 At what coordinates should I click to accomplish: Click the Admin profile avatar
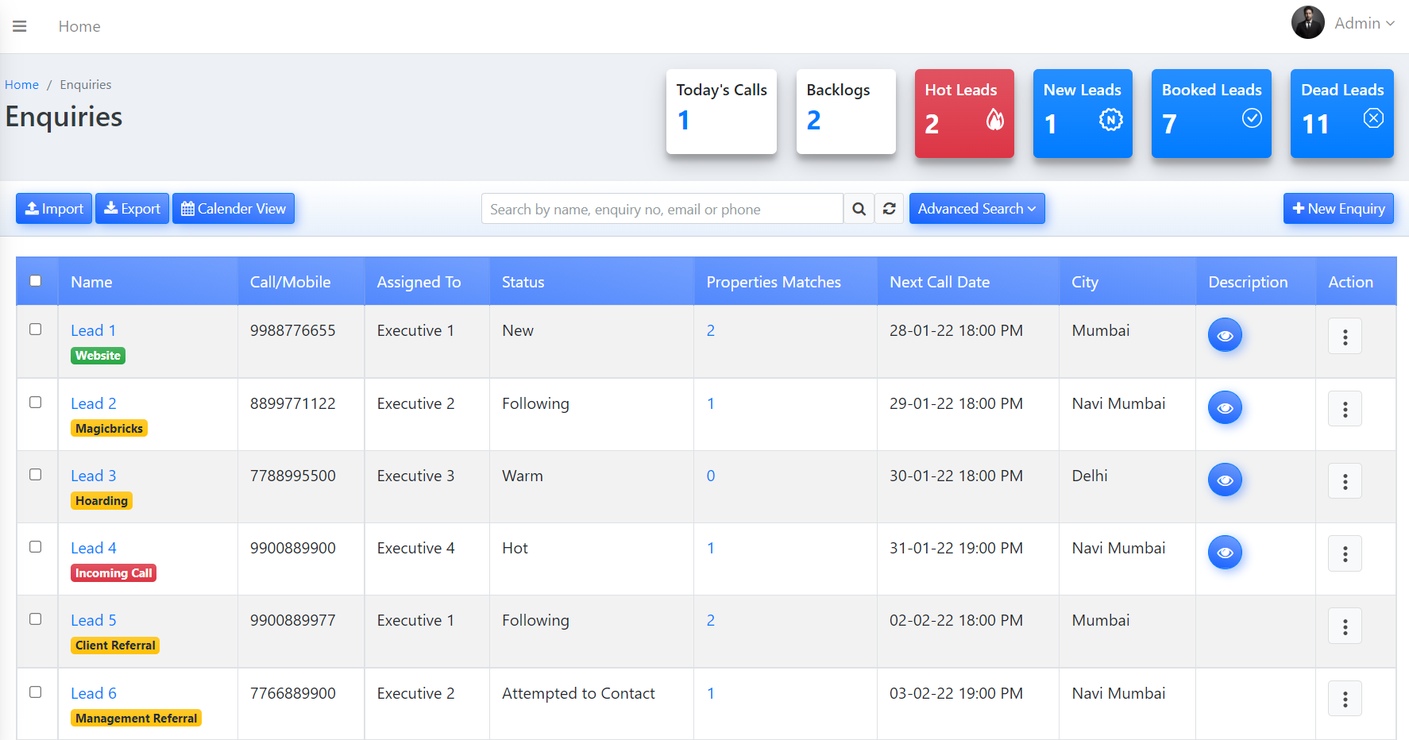click(x=1307, y=22)
